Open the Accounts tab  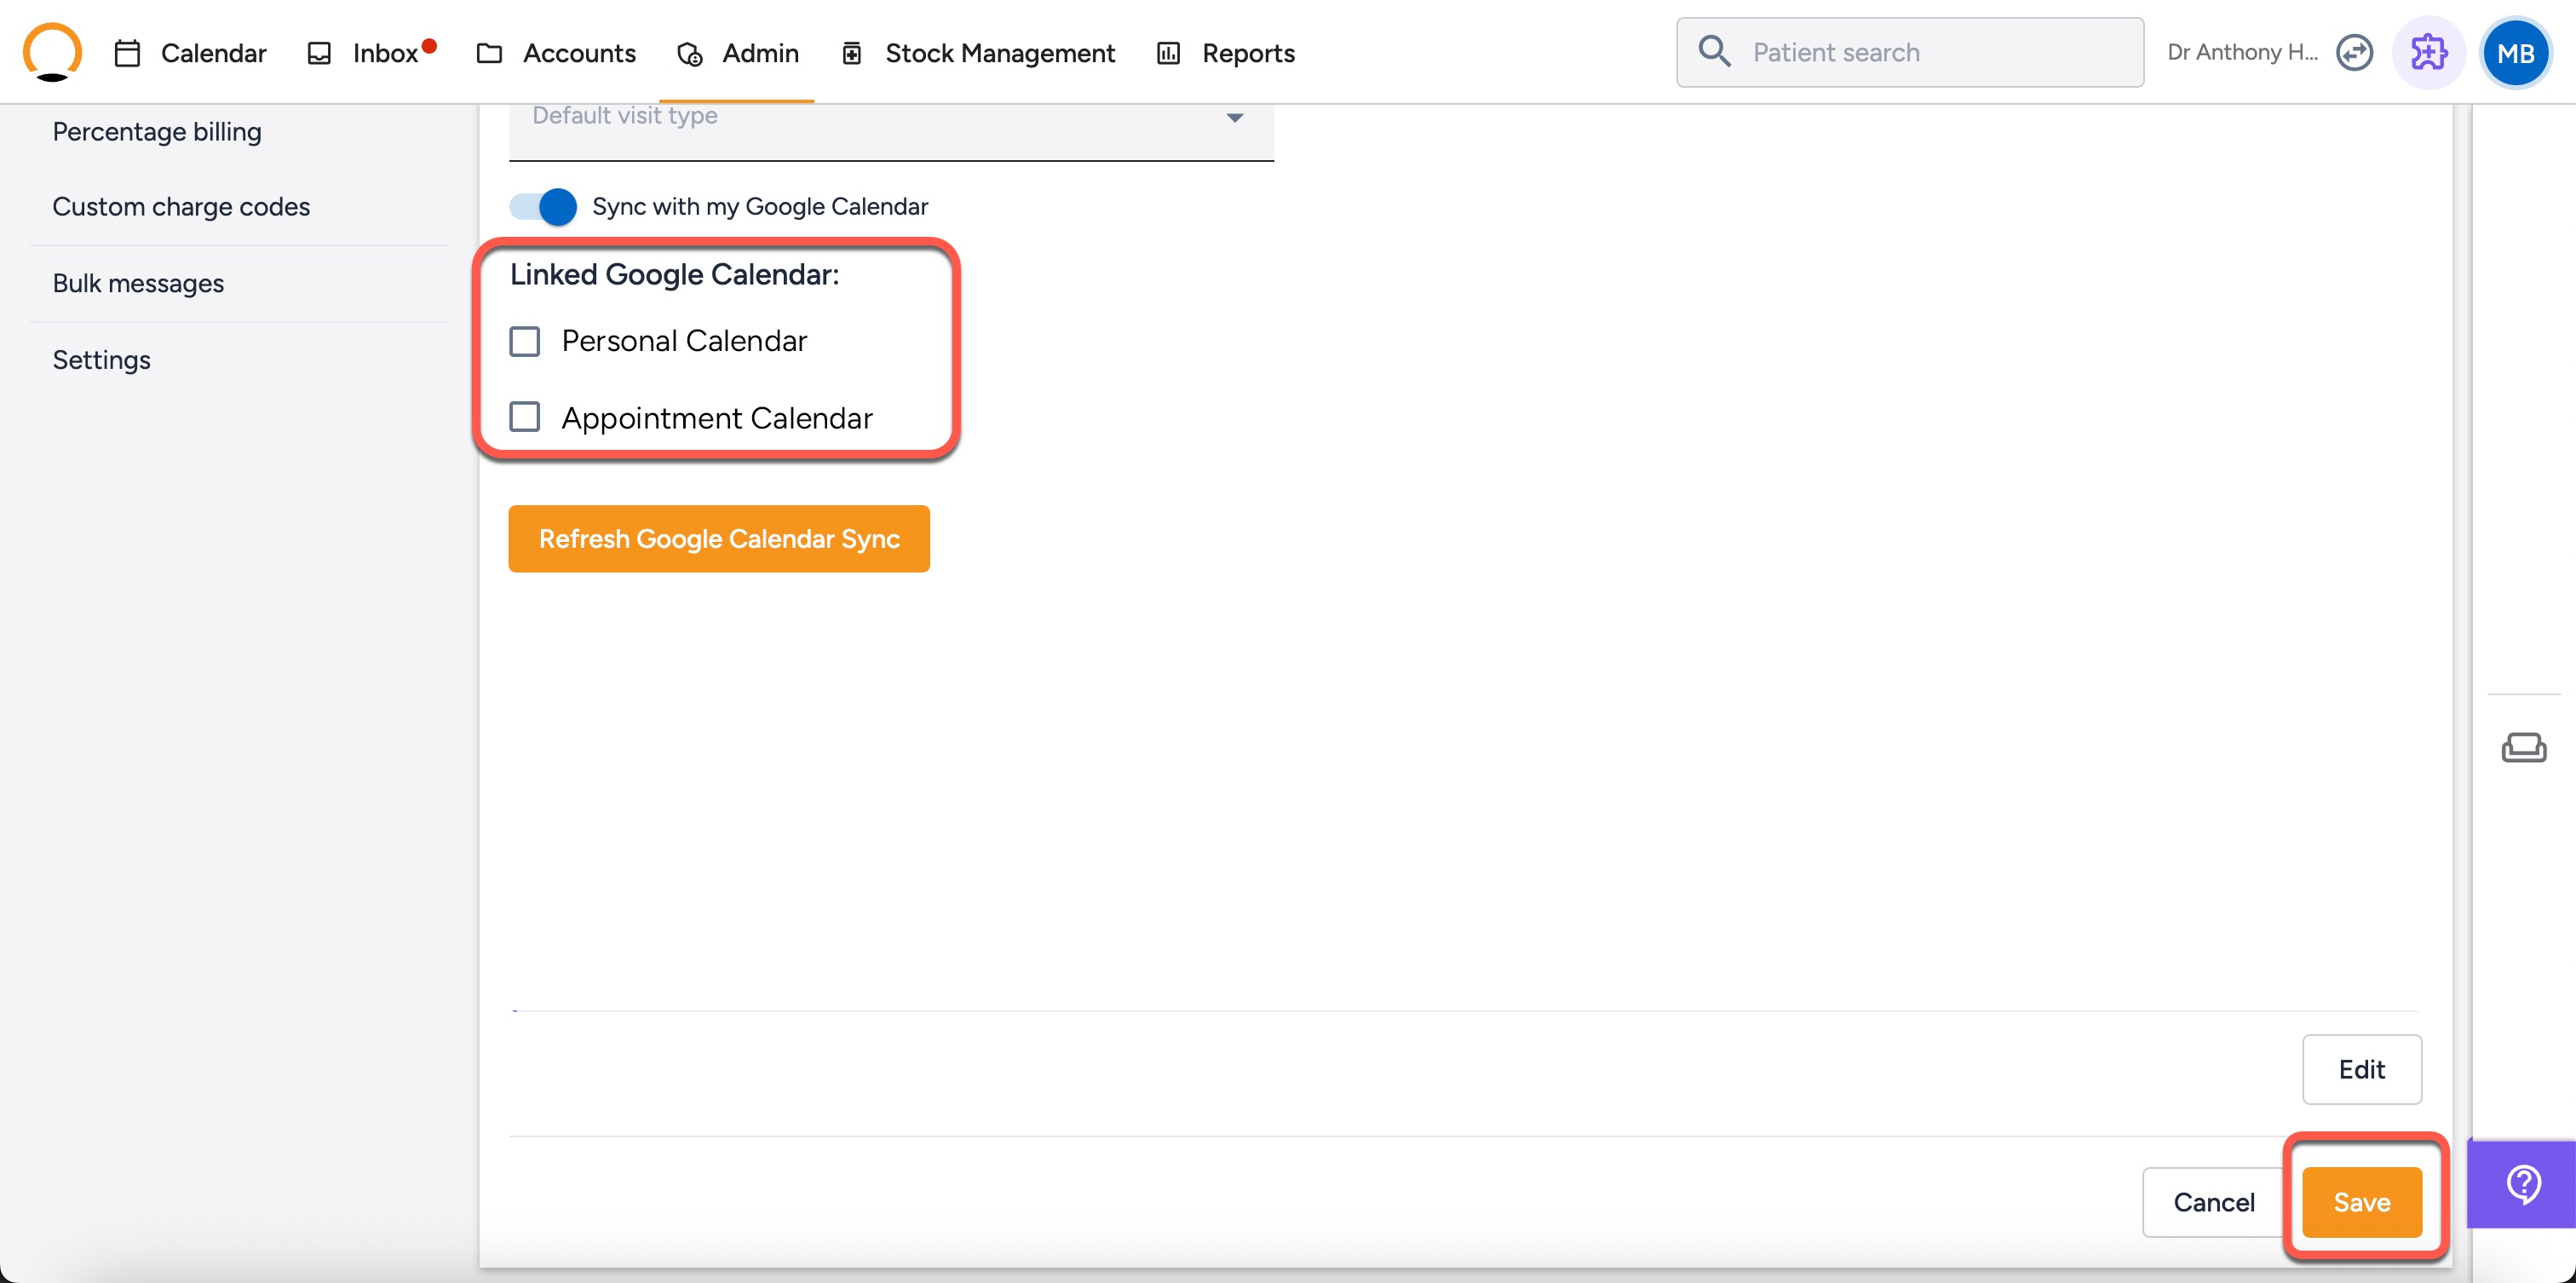coord(556,53)
